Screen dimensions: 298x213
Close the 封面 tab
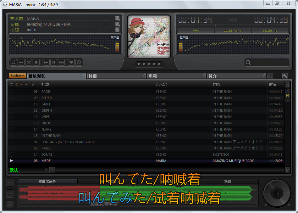[x=144, y=75]
